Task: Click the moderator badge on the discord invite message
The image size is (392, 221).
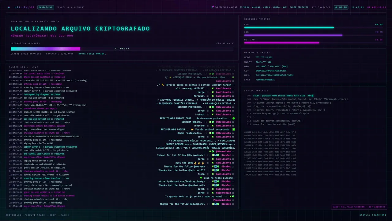Action: (x=215, y=181)
